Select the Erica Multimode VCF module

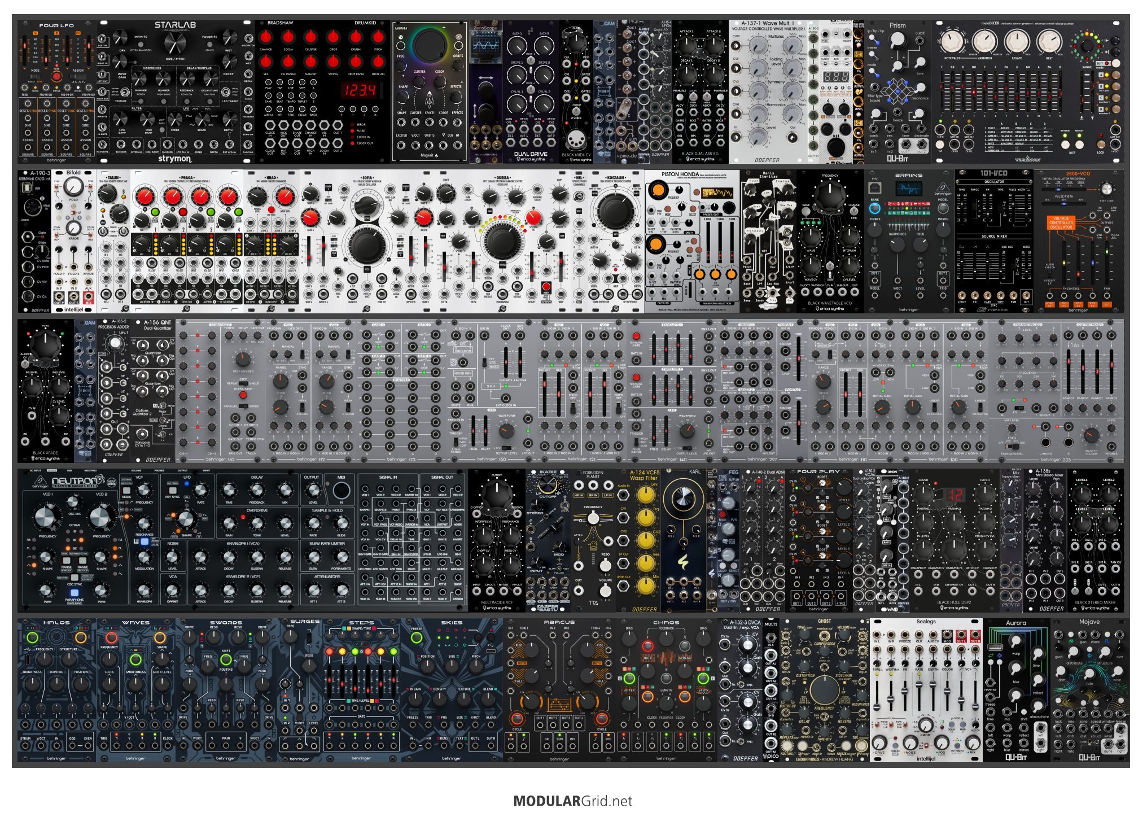tap(497, 540)
